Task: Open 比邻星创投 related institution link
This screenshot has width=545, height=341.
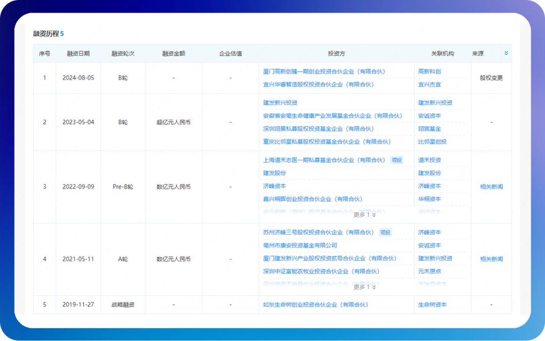Action: [432, 141]
